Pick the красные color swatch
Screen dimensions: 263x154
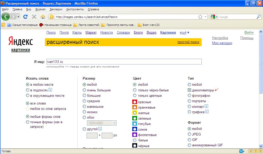click(x=135, y=102)
